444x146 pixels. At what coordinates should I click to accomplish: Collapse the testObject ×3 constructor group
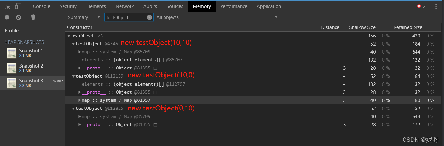point(69,36)
